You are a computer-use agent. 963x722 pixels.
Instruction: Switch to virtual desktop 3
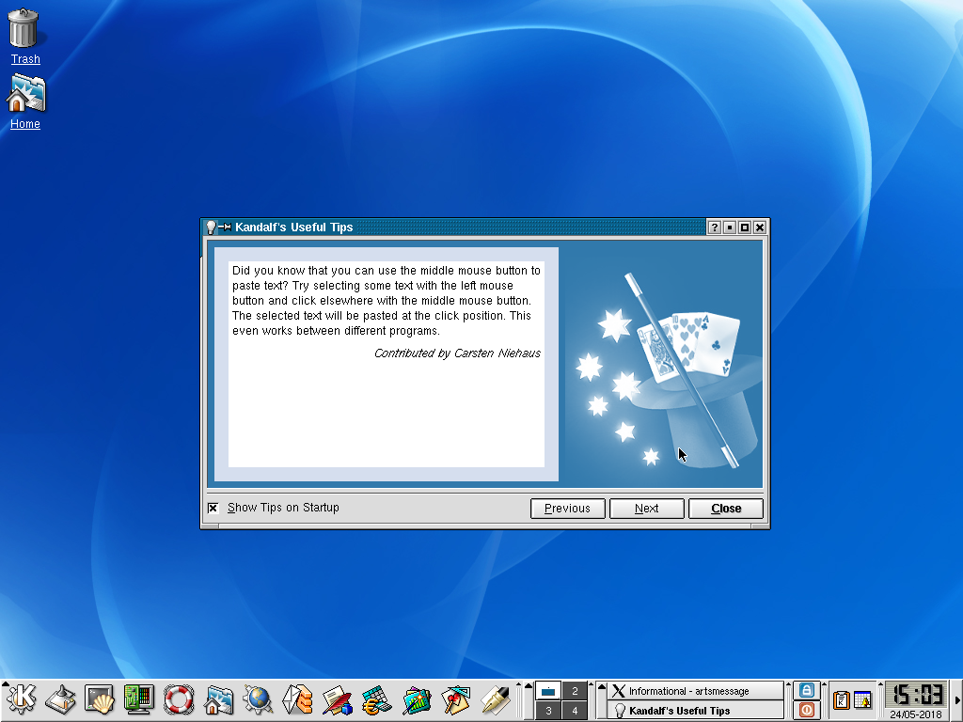click(548, 711)
